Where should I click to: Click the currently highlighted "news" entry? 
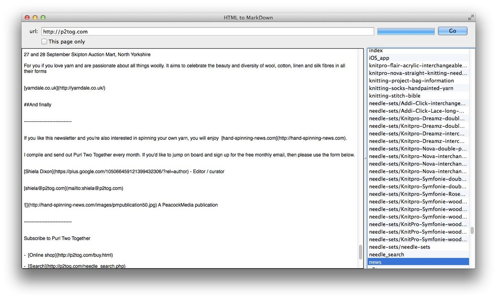(x=375, y=262)
